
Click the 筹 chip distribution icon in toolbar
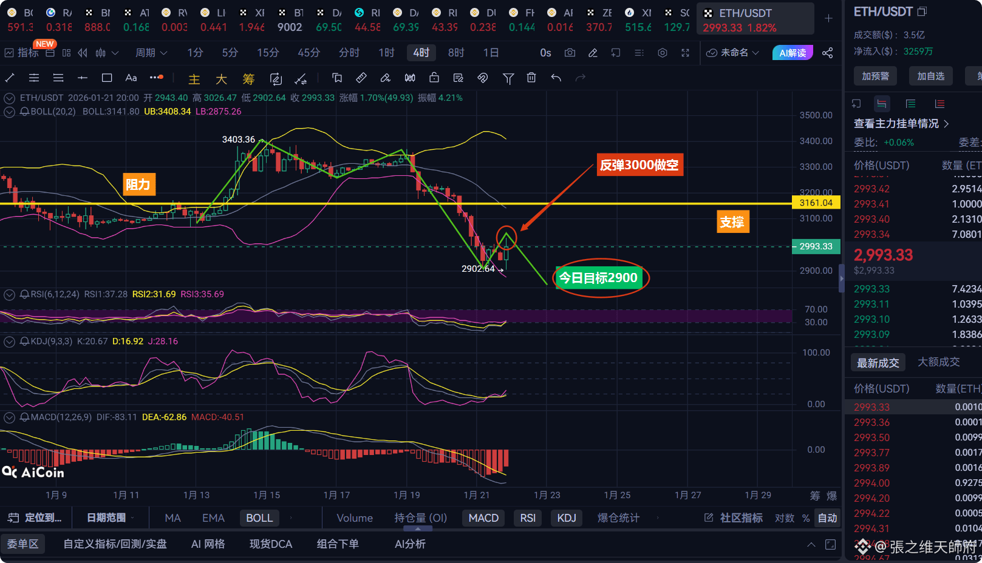(248, 79)
